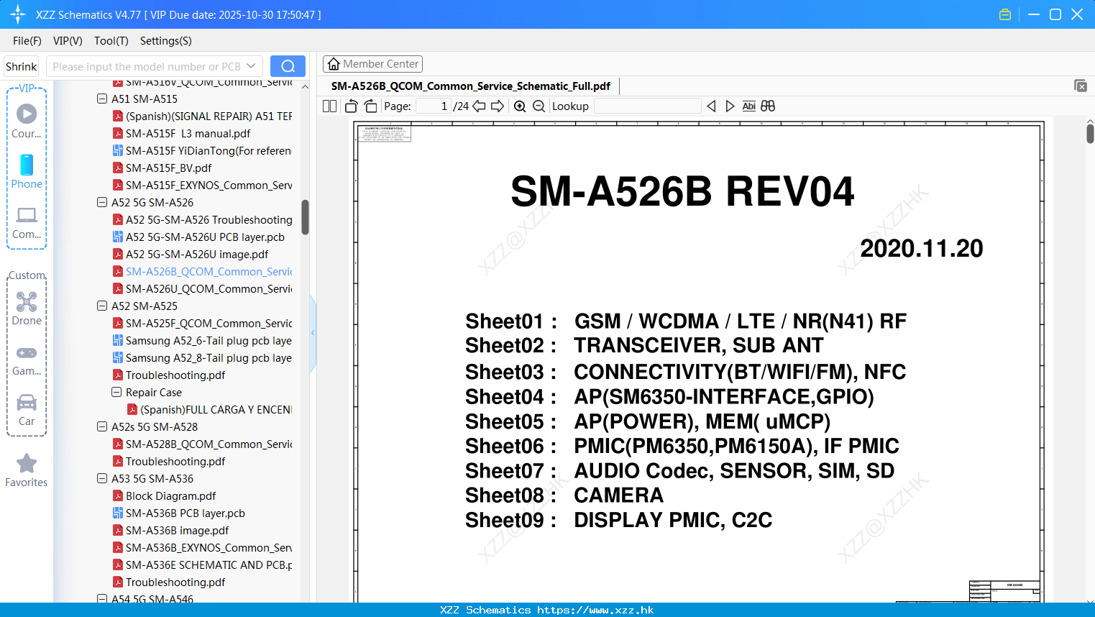Viewport: 1095px width, 617px height.
Task: Select the SM-A526B schematic PDF tab
Action: (470, 86)
